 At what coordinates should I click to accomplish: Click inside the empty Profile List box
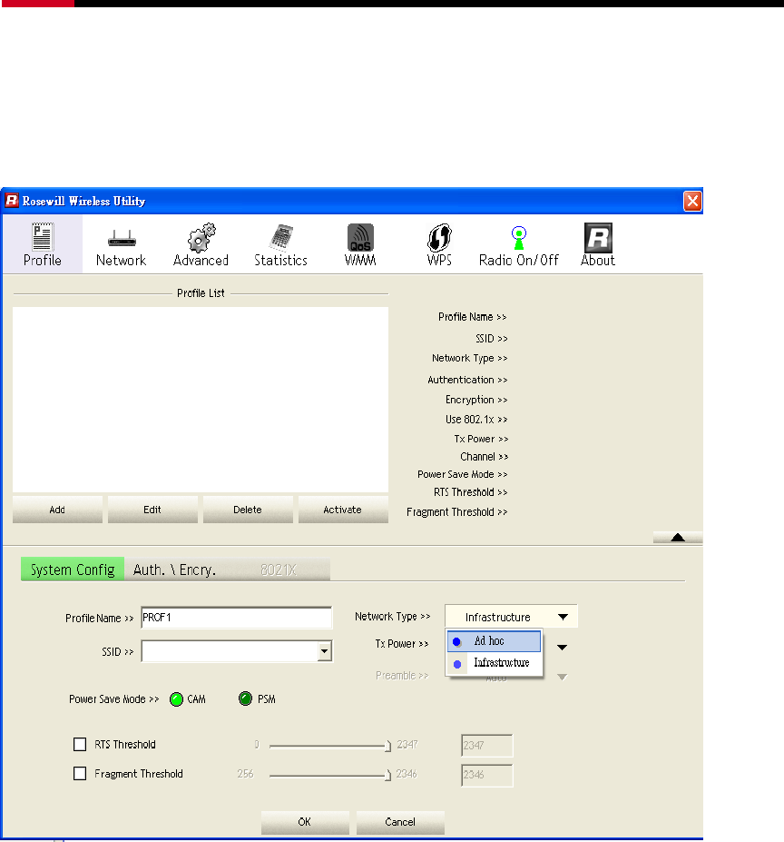click(x=201, y=400)
